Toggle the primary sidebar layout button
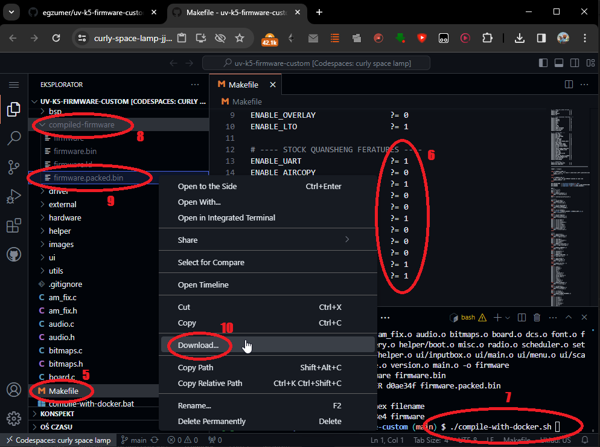This screenshot has height=447, width=600. click(x=543, y=63)
